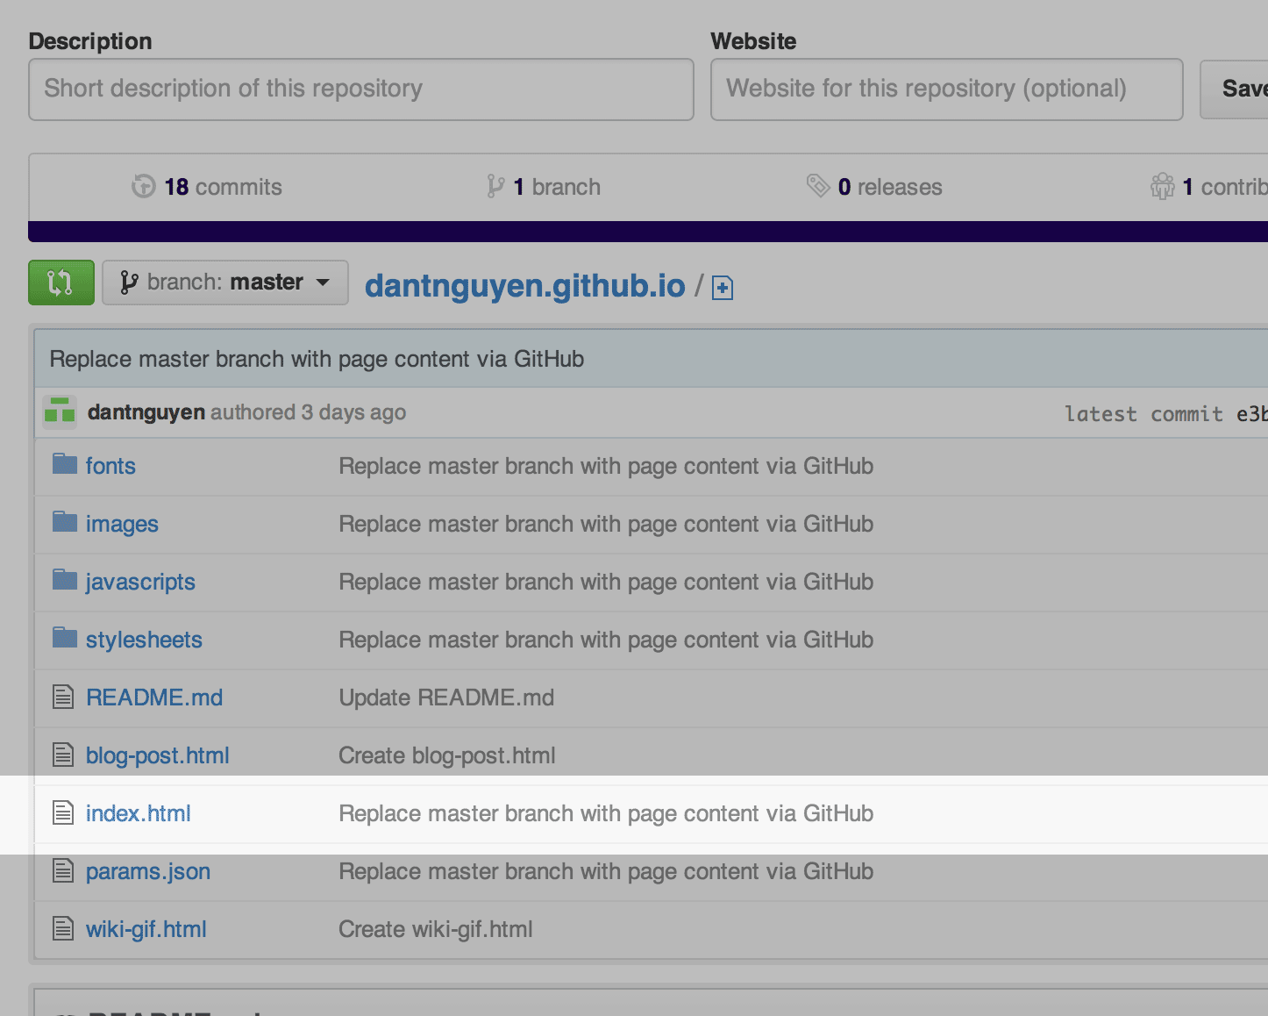The height and width of the screenshot is (1016, 1268).
Task: Focus the Website input field
Action: (947, 89)
